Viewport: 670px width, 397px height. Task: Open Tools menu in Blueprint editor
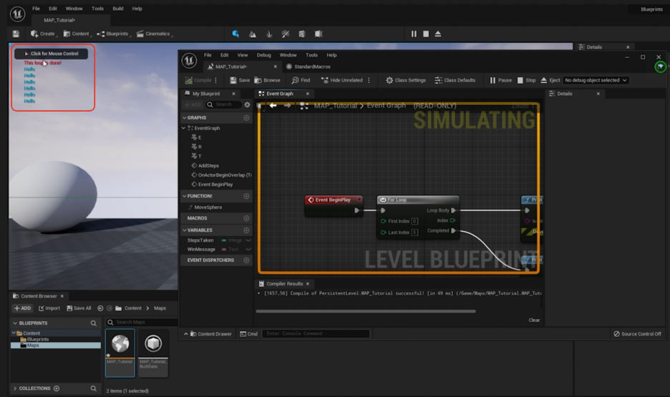point(311,55)
